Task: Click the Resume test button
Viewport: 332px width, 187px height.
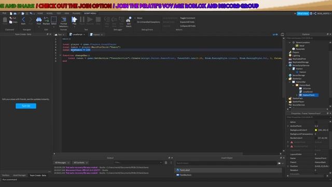Action: pos(90,20)
